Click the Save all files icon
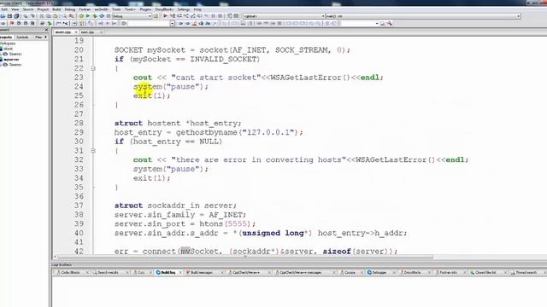 [16, 16]
